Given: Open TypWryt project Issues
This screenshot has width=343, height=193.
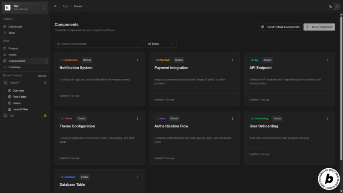Looking at the screenshot, I should (x=17, y=103).
